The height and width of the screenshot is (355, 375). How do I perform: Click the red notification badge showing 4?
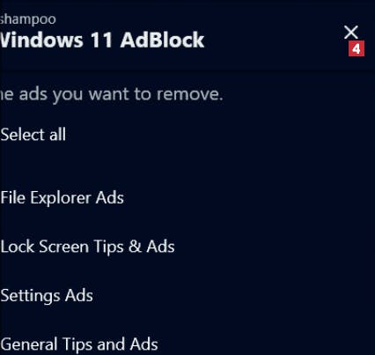click(x=357, y=48)
